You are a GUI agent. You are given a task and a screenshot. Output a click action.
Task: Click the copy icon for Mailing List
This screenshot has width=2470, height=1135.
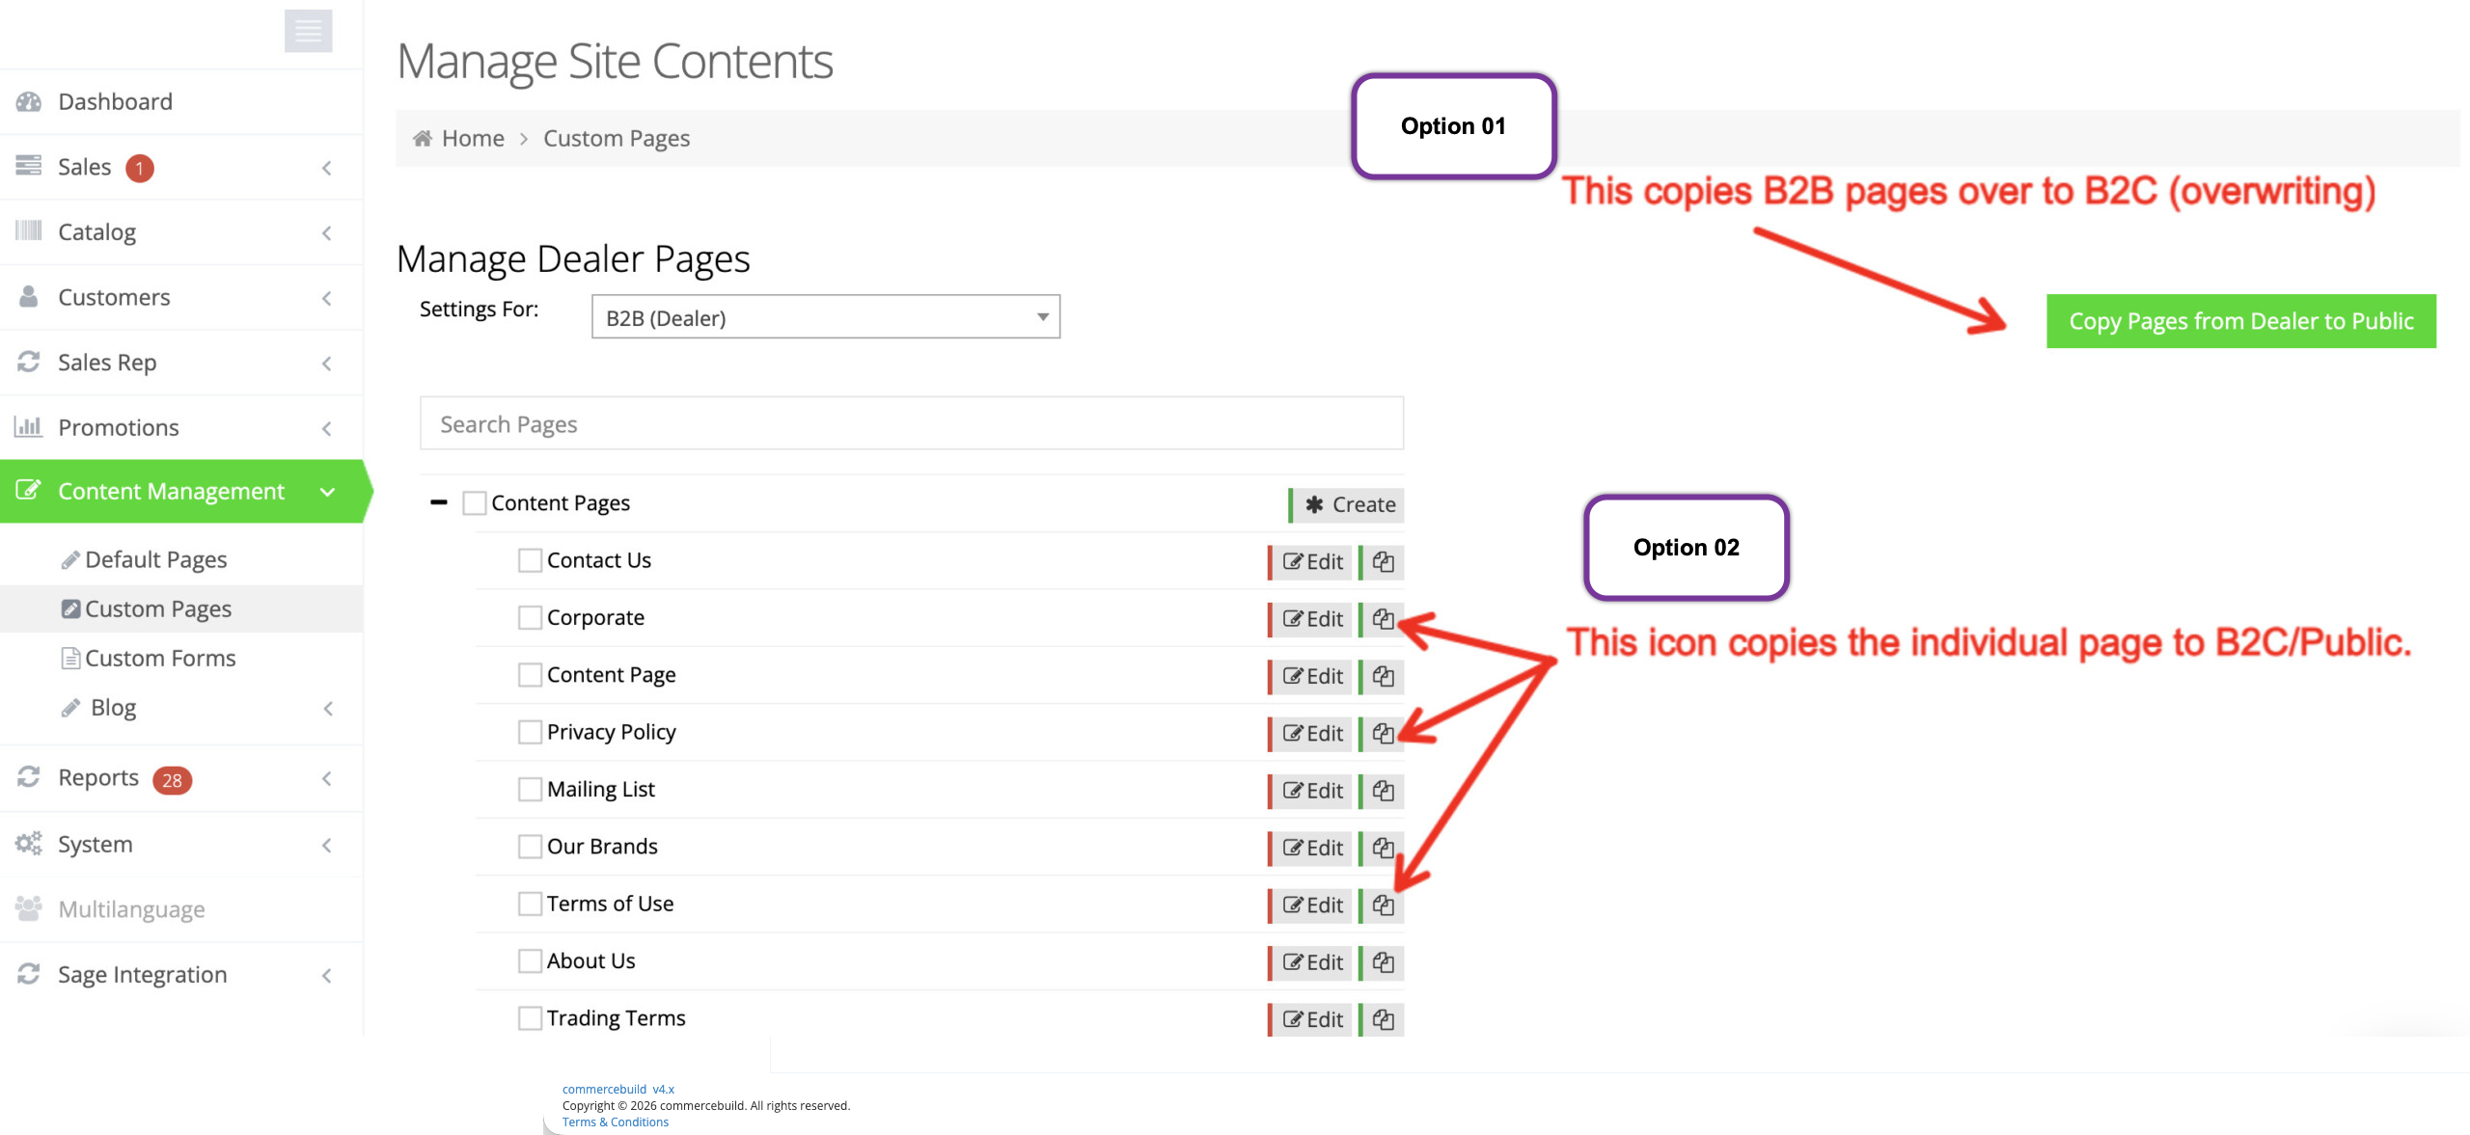coord(1383,791)
